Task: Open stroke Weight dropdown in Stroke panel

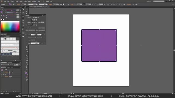Action: click(x=38, y=18)
